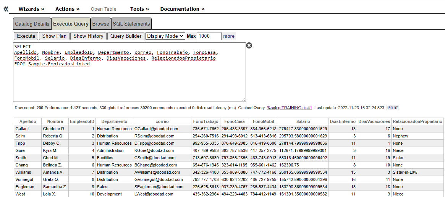445x197 pixels.
Task: Expand the Tools menu
Action: tap(139, 9)
